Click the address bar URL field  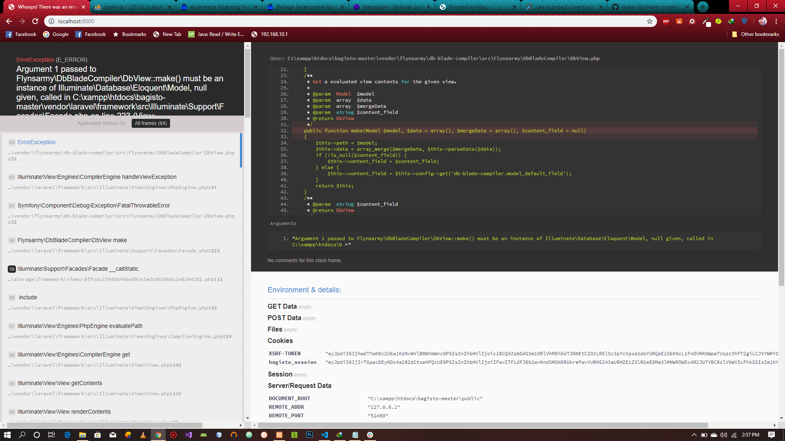pos(350,21)
